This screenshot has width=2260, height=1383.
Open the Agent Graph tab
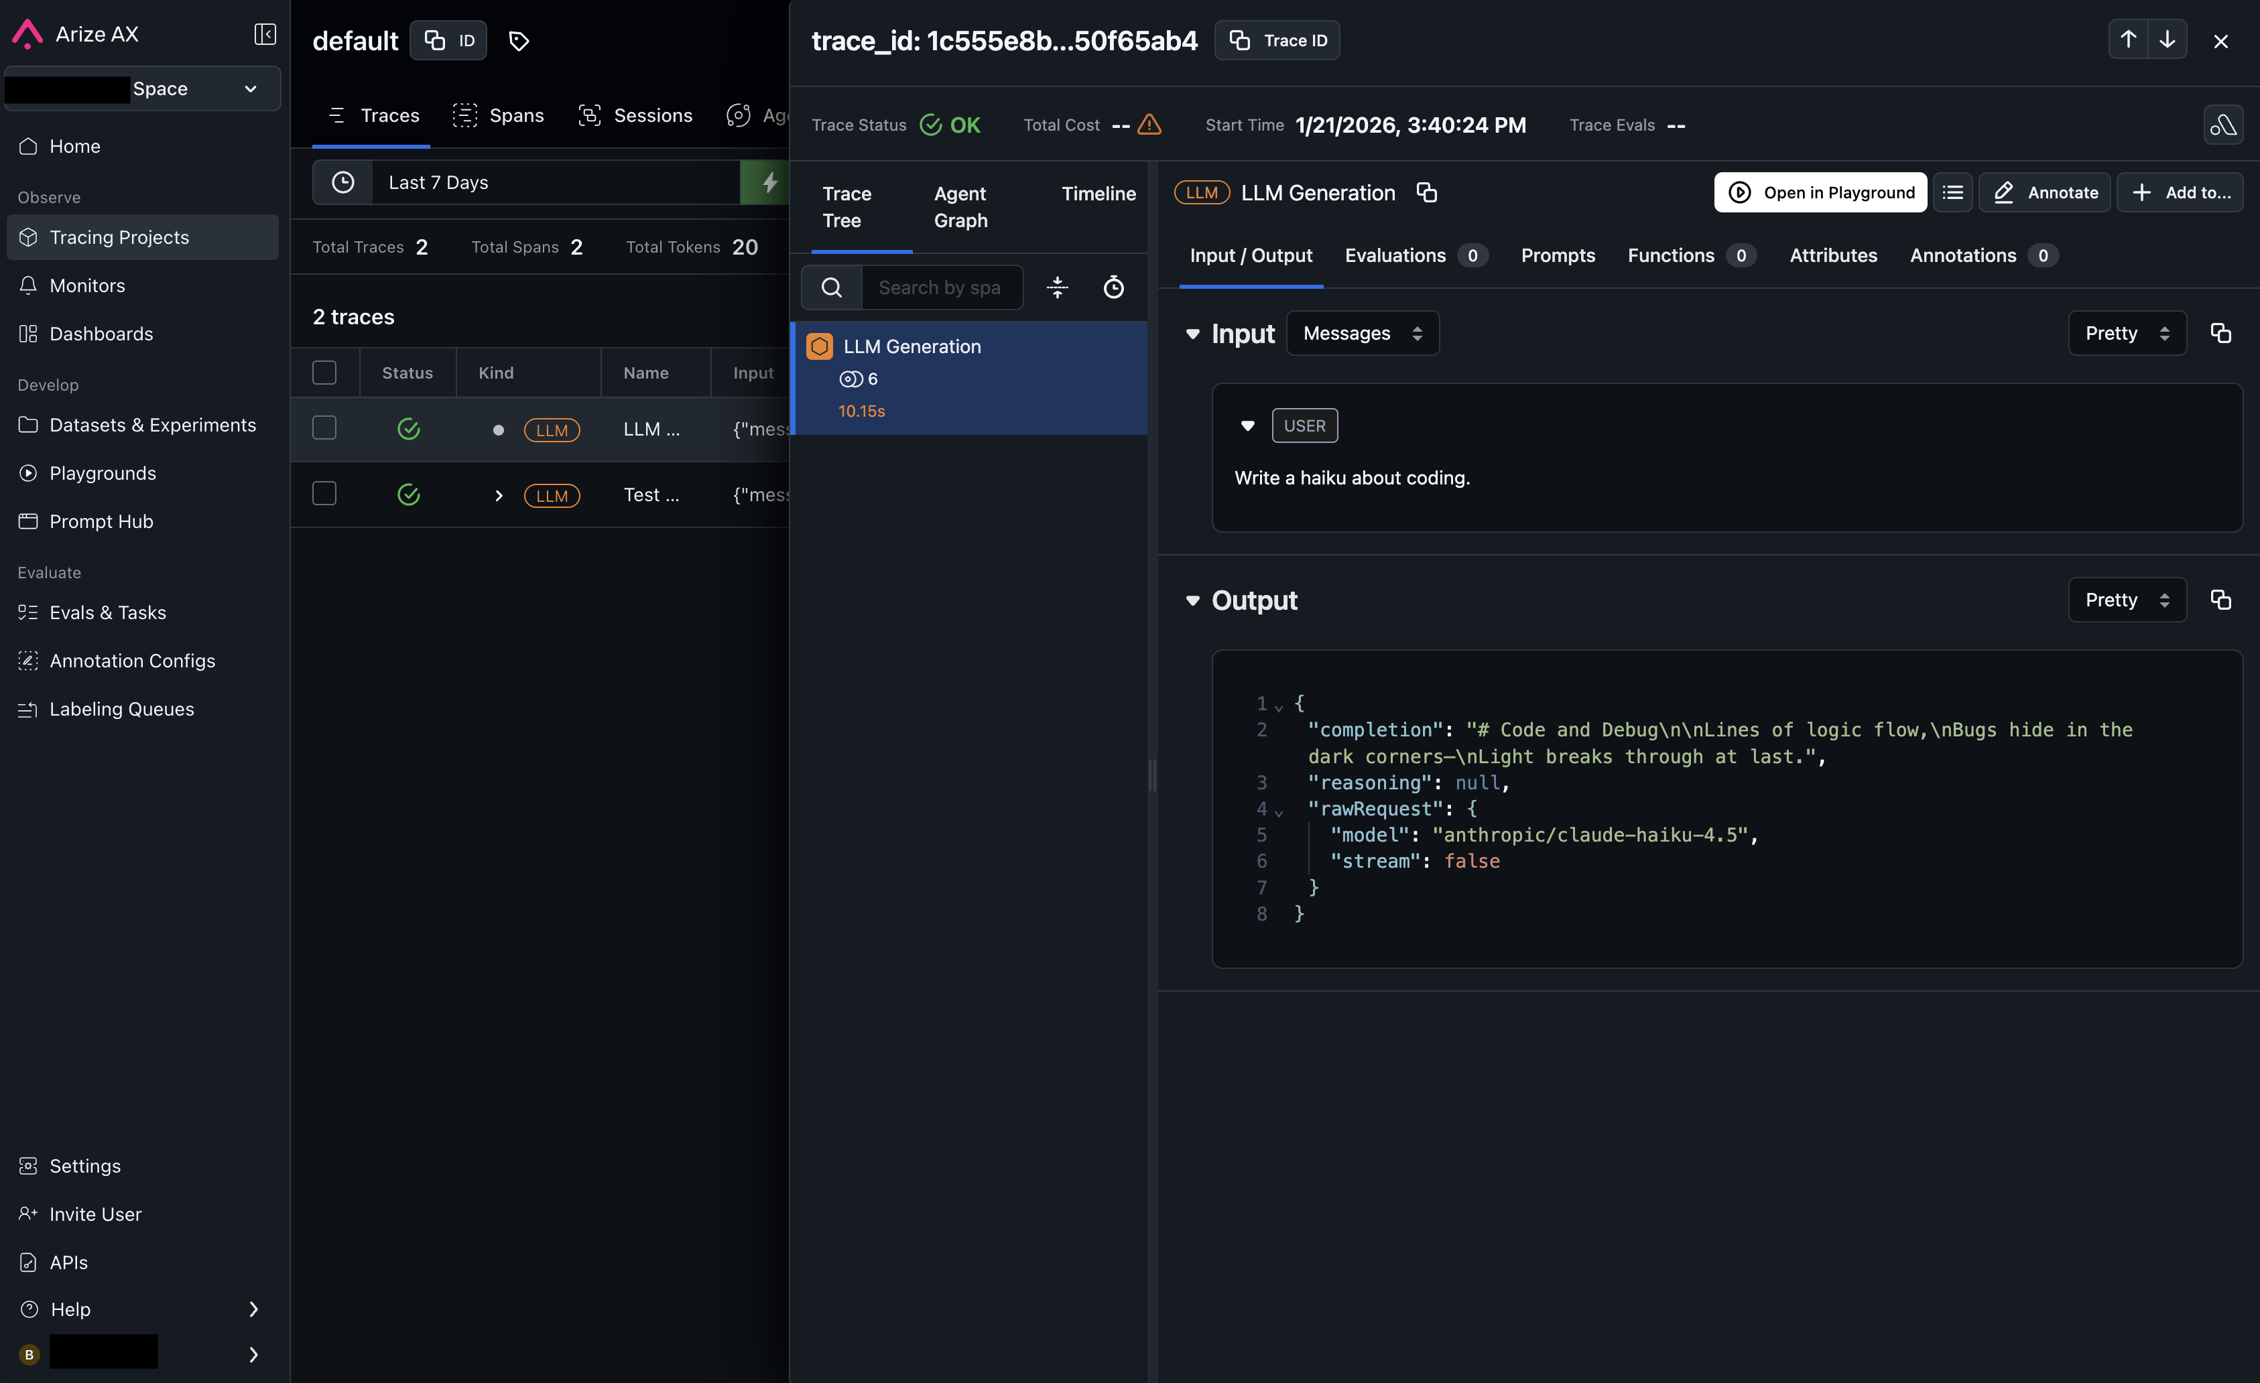point(960,206)
